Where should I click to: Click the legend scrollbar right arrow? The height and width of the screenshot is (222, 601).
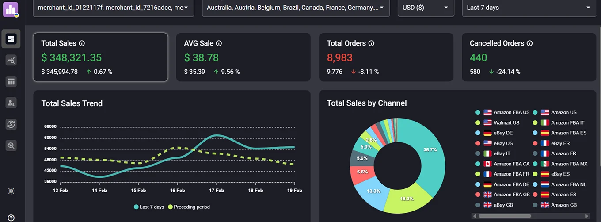coord(587,216)
